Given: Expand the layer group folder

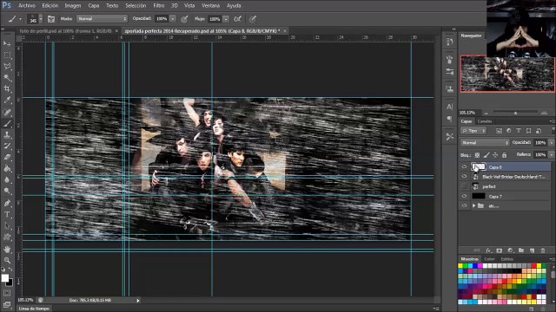Looking at the screenshot, I should [x=474, y=206].
